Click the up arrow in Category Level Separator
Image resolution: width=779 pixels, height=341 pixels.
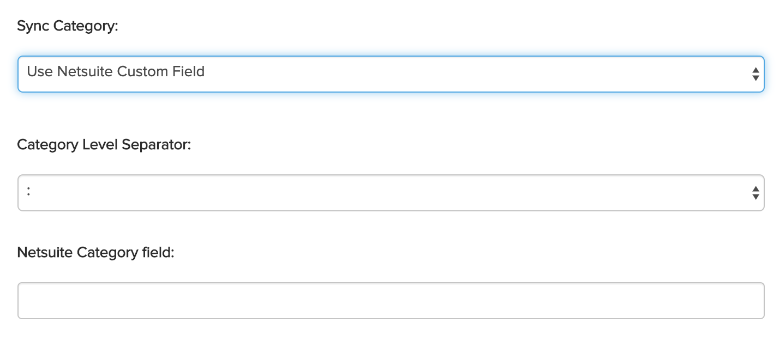(756, 189)
